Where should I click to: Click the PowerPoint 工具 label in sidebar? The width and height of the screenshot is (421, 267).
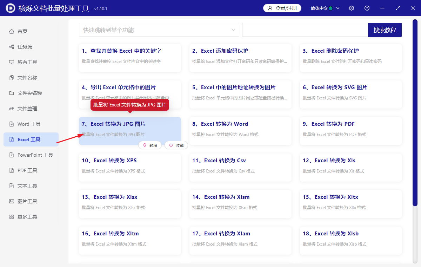coord(35,155)
